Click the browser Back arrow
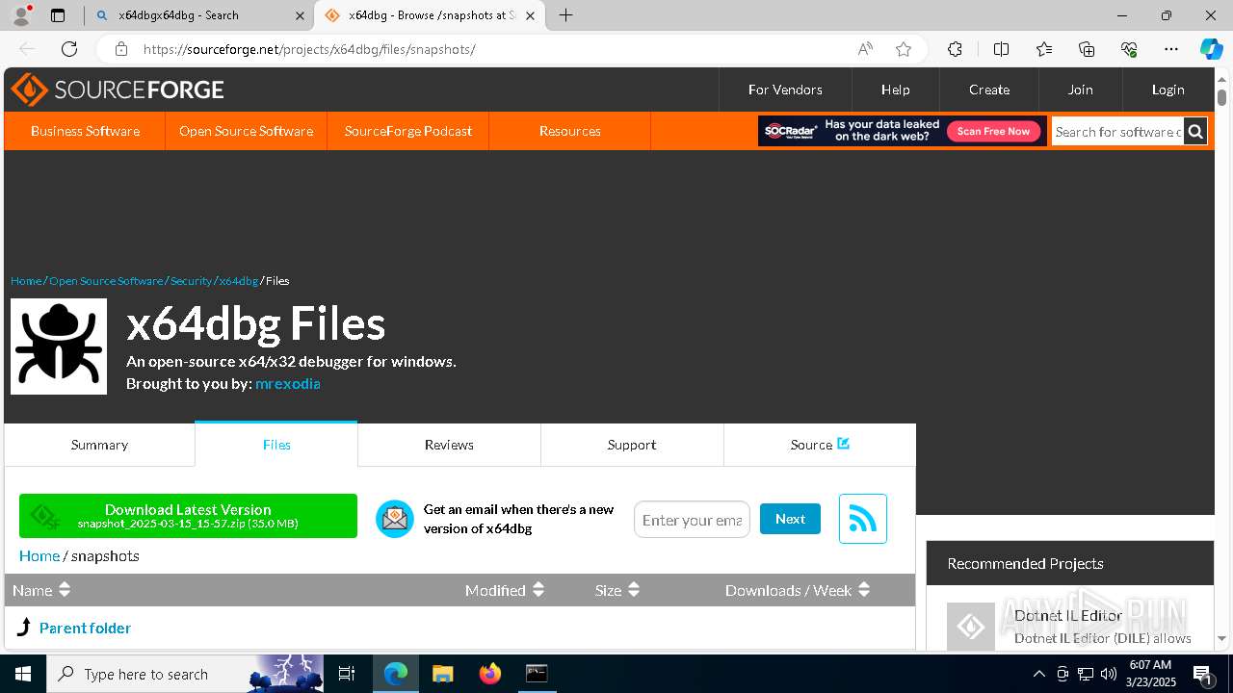1233x693 pixels. pos(27,49)
